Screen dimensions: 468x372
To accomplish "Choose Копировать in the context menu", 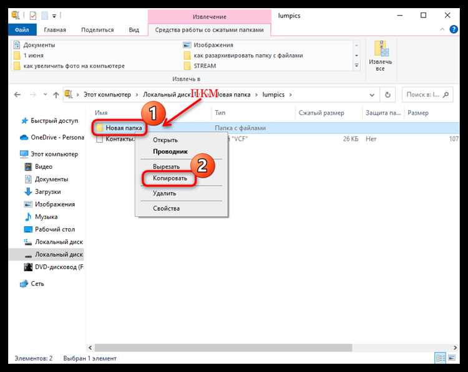I will [170, 178].
